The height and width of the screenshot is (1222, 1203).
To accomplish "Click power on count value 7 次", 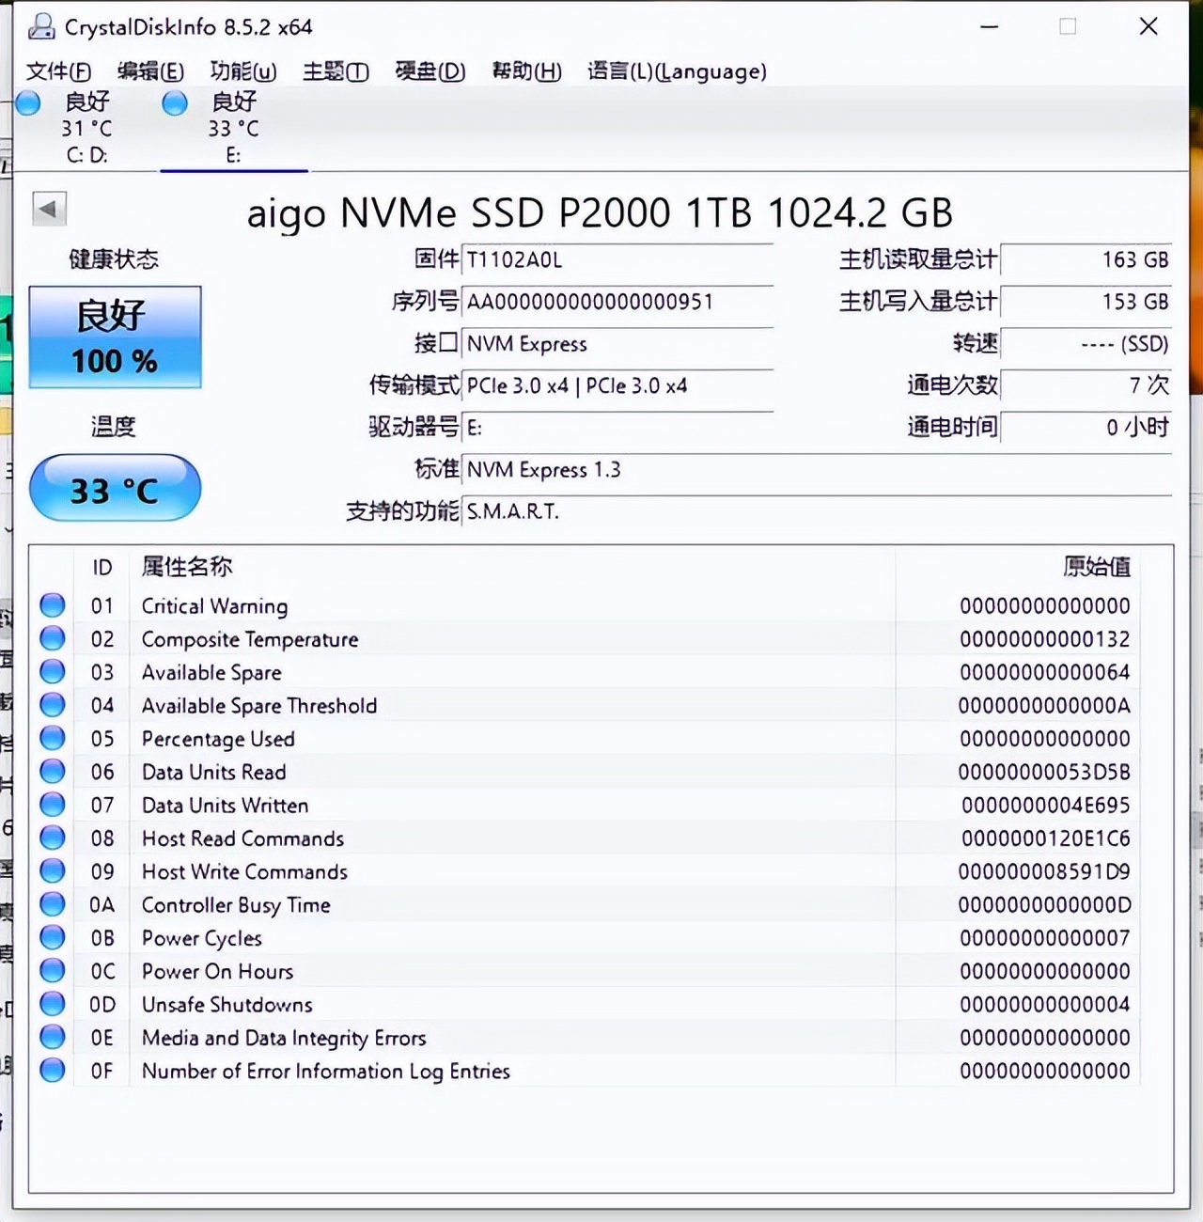I will pyautogui.click(x=1086, y=385).
